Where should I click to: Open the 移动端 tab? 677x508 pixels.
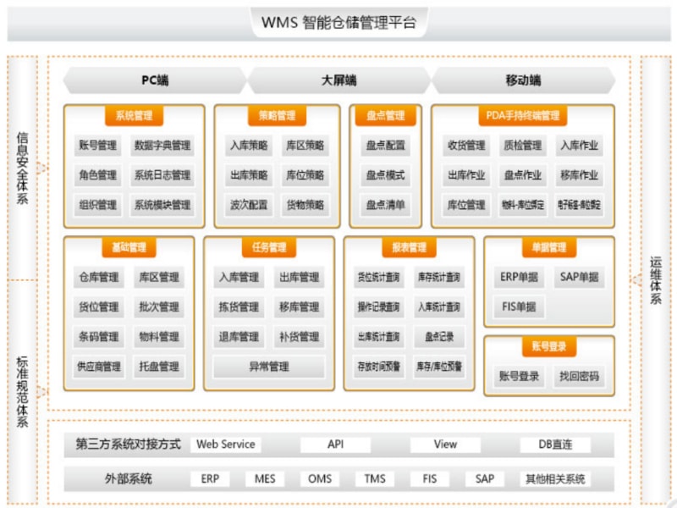(x=523, y=80)
